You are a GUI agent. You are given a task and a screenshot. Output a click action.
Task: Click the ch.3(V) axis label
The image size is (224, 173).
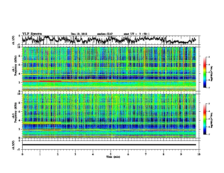point(13,145)
